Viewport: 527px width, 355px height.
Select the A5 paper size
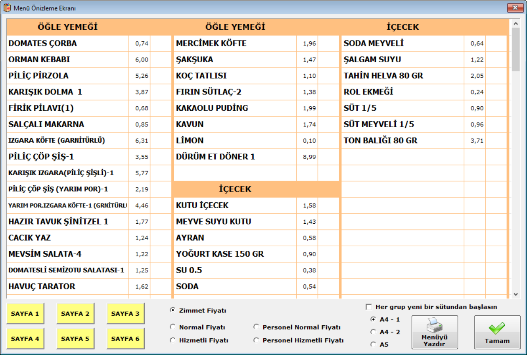click(x=373, y=344)
